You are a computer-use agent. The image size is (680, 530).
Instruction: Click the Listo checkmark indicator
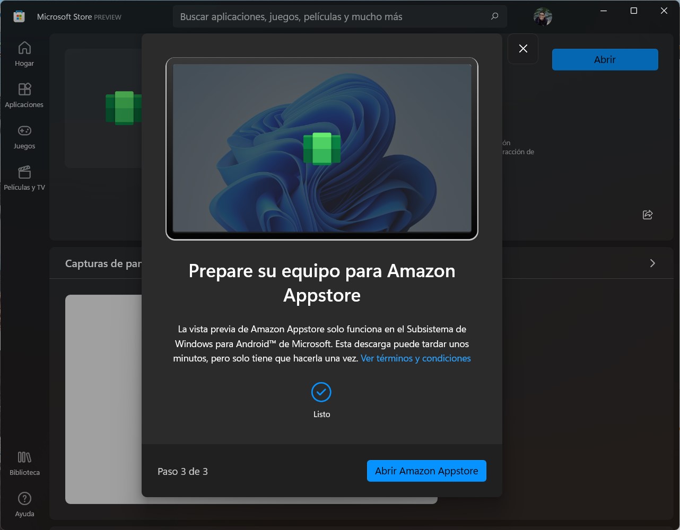[321, 392]
